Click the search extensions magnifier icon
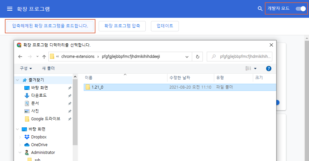The width and height of the screenshot is (309, 161). tap(260, 9)
